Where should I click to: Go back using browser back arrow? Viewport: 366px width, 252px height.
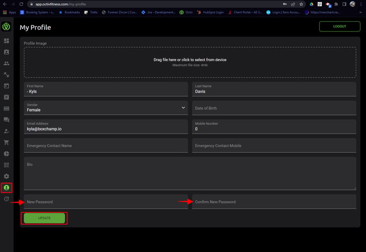click(5, 4)
